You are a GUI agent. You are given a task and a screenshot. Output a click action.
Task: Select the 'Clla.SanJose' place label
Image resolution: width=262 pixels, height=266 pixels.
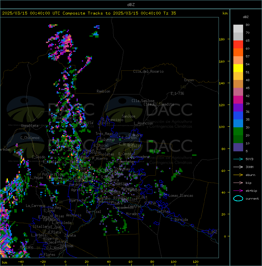(x=143, y=101)
